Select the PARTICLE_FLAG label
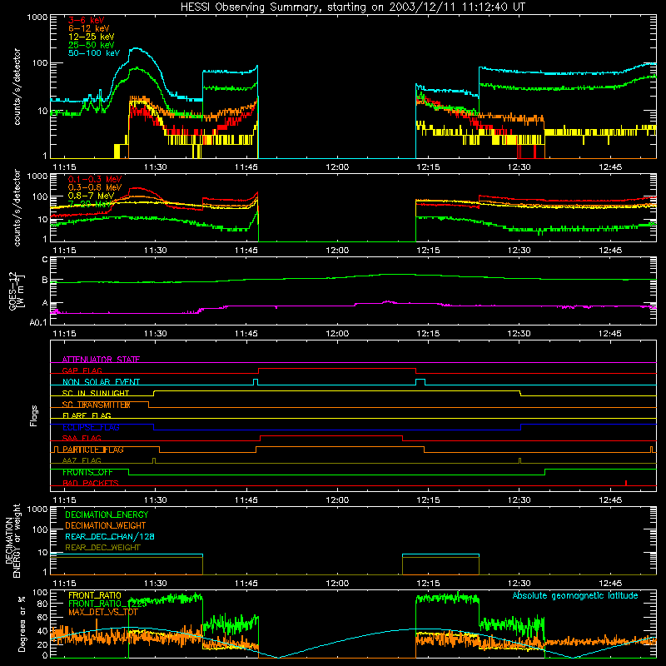 coord(93,450)
